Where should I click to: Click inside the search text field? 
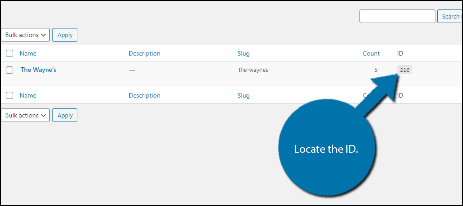(397, 16)
